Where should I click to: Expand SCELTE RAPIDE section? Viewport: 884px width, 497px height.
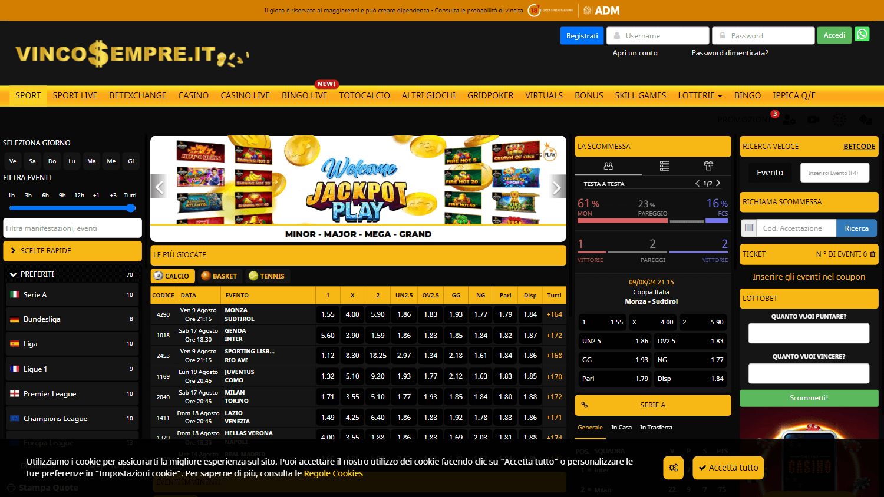[72, 251]
